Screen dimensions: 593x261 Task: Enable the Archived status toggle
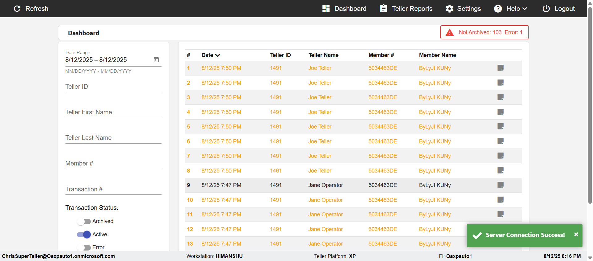[84, 221]
